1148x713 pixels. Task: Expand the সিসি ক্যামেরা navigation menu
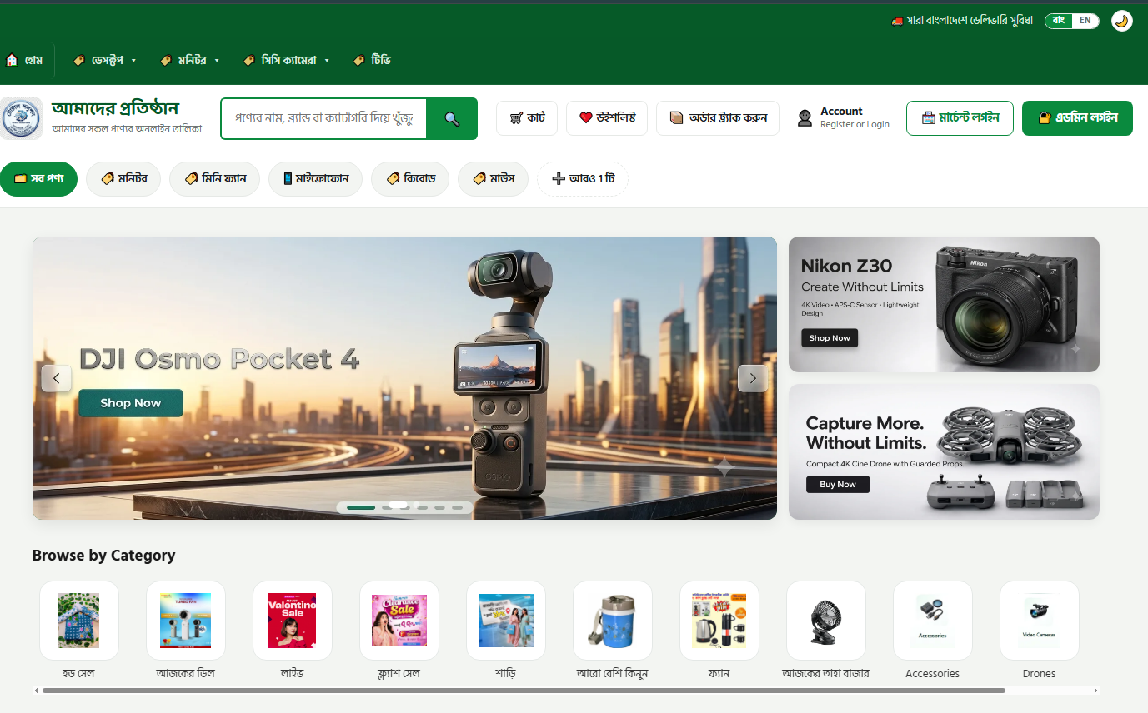(x=286, y=60)
